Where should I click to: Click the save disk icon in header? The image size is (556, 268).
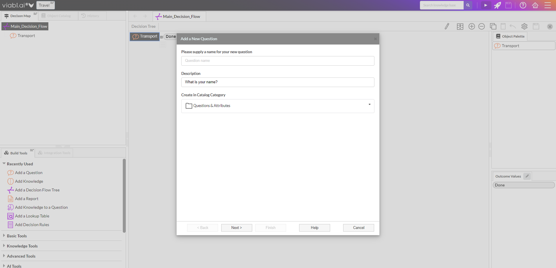pyautogui.click(x=509, y=5)
